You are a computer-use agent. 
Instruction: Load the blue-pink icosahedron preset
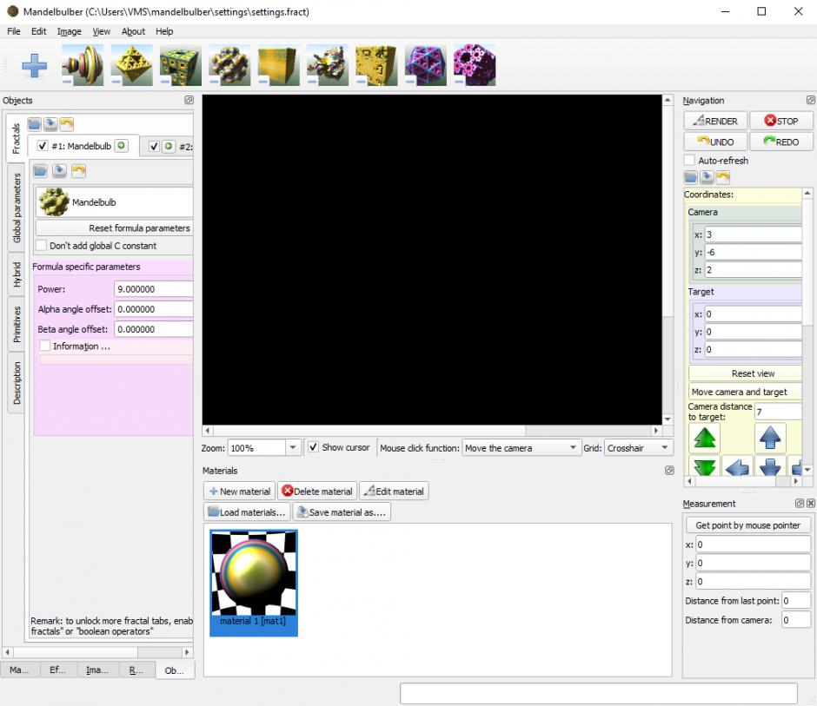tap(425, 65)
